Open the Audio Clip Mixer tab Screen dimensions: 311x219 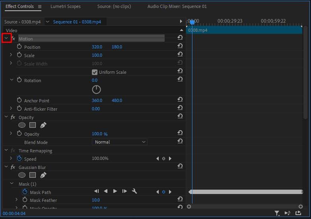(177, 7)
